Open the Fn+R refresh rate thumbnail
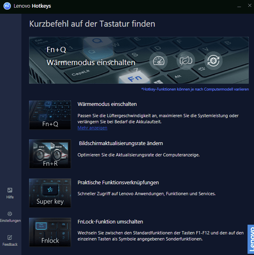Screen dimensions: 254x255 tap(50, 154)
